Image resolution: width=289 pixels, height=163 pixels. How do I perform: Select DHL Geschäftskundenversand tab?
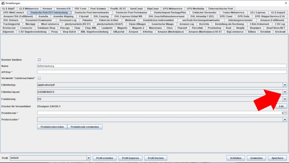click(167, 16)
